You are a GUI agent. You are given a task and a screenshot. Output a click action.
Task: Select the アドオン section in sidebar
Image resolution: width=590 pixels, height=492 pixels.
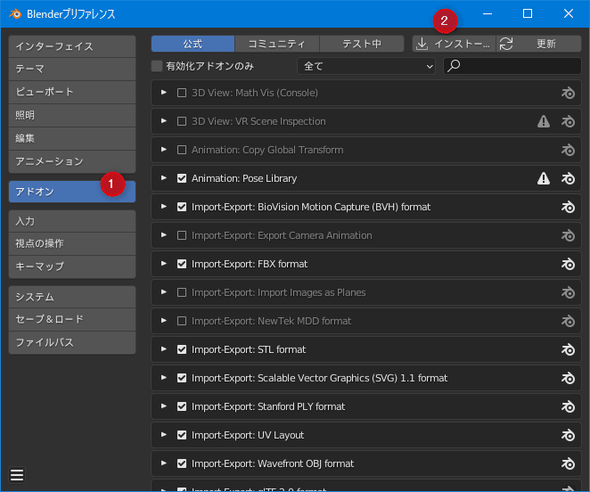72,192
